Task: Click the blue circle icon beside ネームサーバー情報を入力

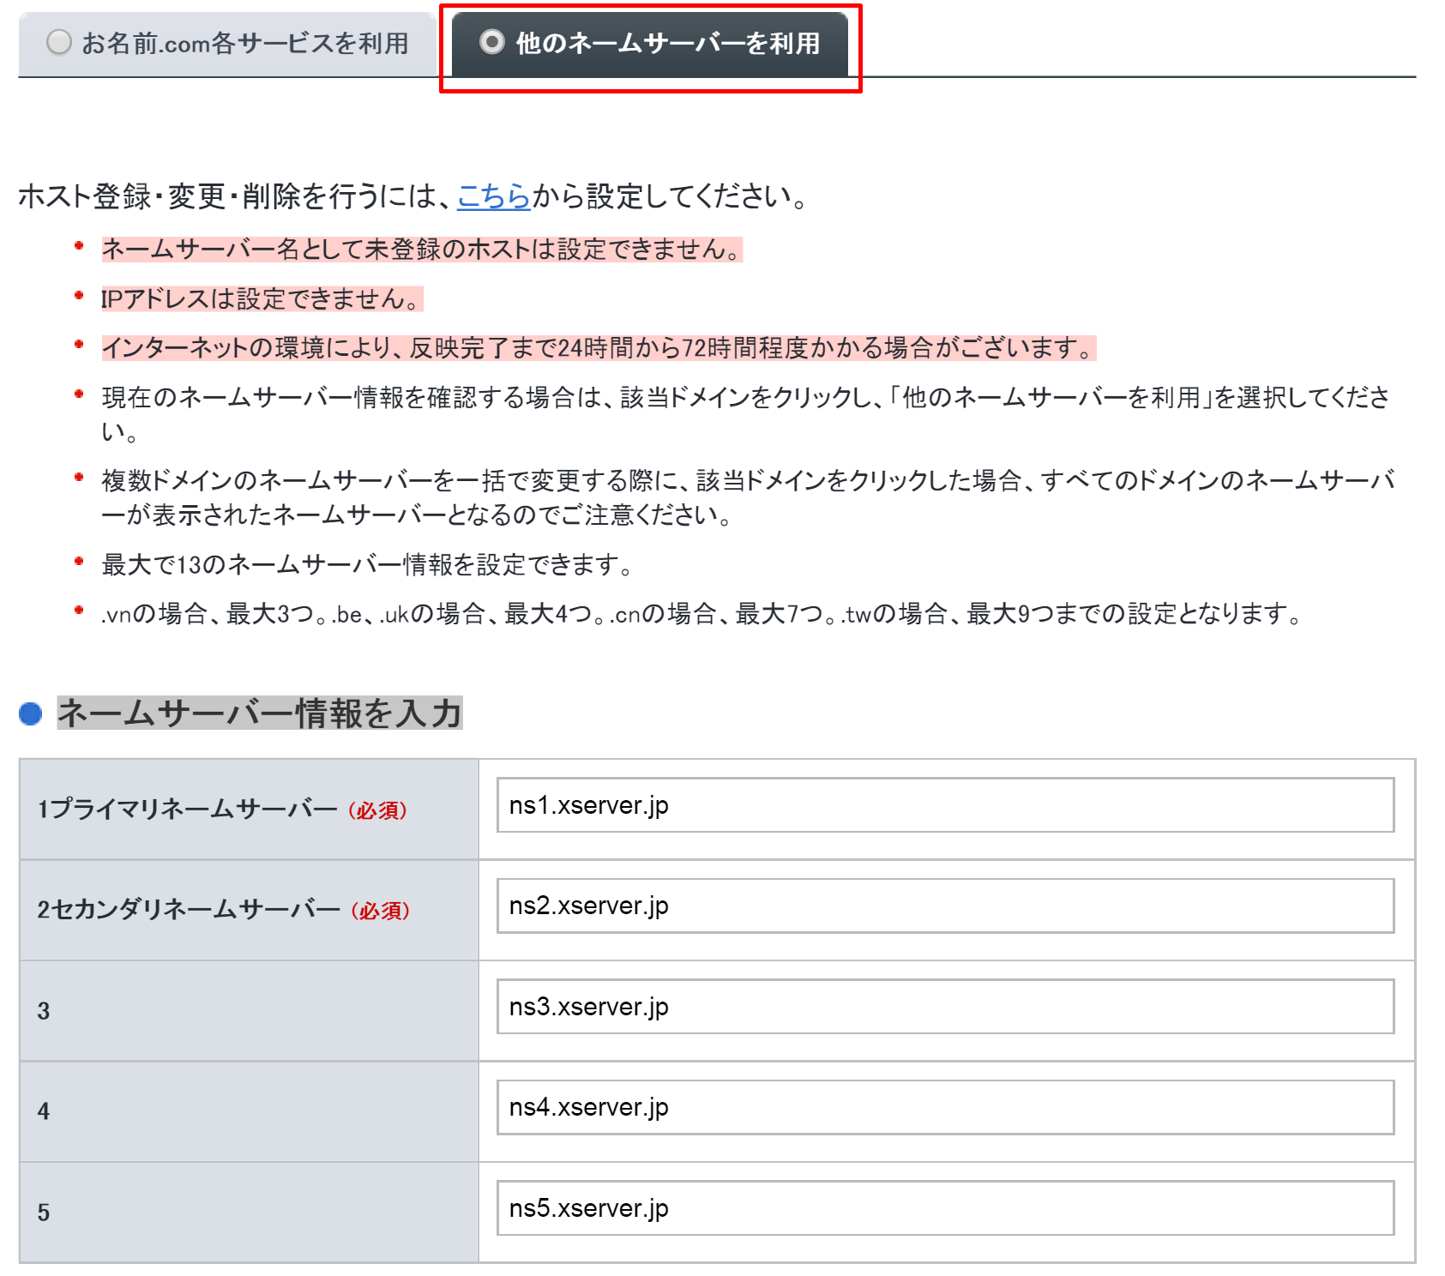Action: [32, 712]
